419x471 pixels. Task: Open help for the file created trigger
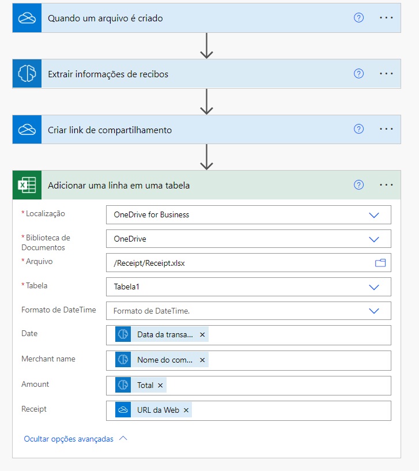[358, 18]
